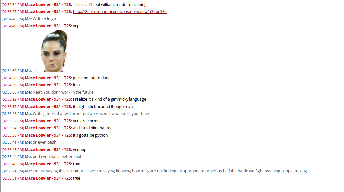Click the 'Written in go' message text
The image size is (344, 192).
(44, 19)
